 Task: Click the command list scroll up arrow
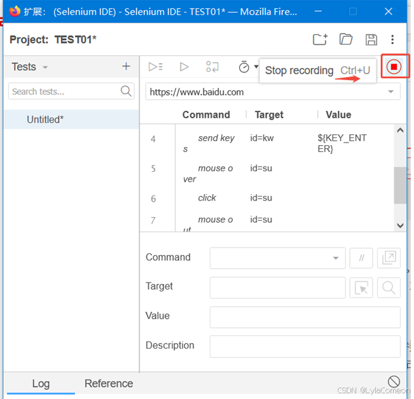[400, 130]
